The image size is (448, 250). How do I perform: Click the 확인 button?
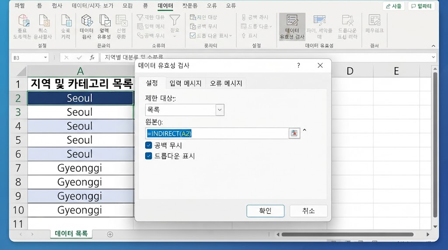coord(265,211)
